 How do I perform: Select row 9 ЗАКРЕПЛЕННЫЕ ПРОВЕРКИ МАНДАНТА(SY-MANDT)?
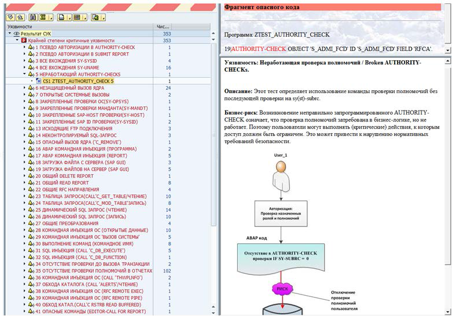click(x=108, y=108)
